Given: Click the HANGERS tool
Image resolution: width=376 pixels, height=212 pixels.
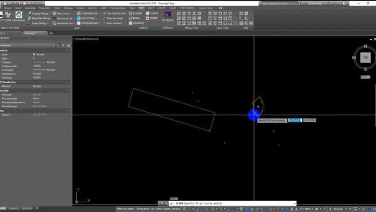Looking at the screenshot, I should (x=136, y=23).
